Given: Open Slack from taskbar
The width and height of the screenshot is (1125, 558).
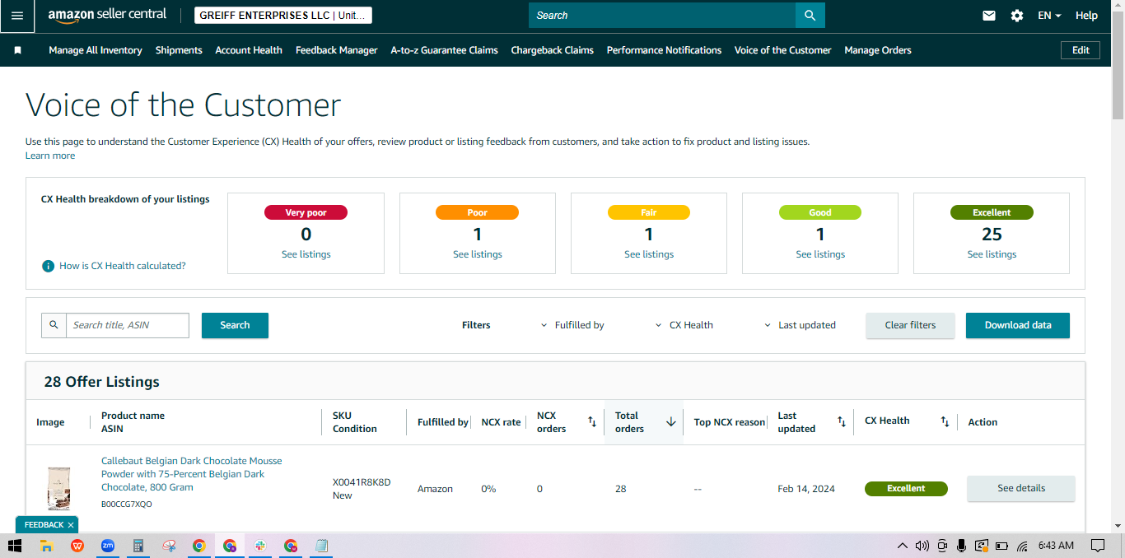Looking at the screenshot, I should coord(259,546).
